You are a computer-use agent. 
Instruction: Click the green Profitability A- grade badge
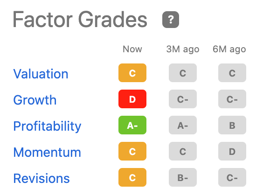tap(132, 125)
